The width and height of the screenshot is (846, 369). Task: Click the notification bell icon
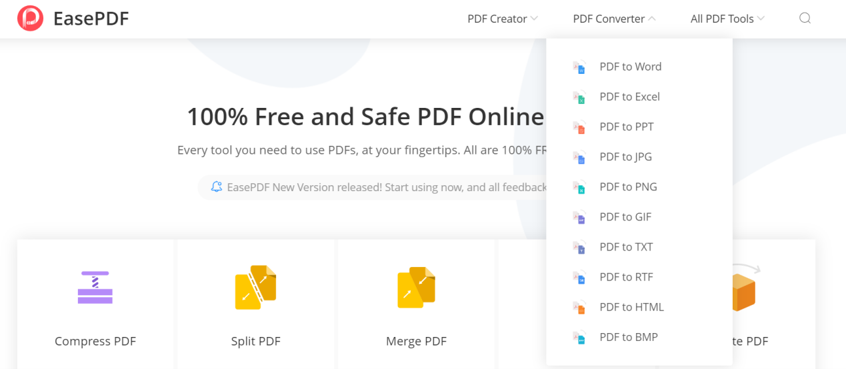coord(216,187)
